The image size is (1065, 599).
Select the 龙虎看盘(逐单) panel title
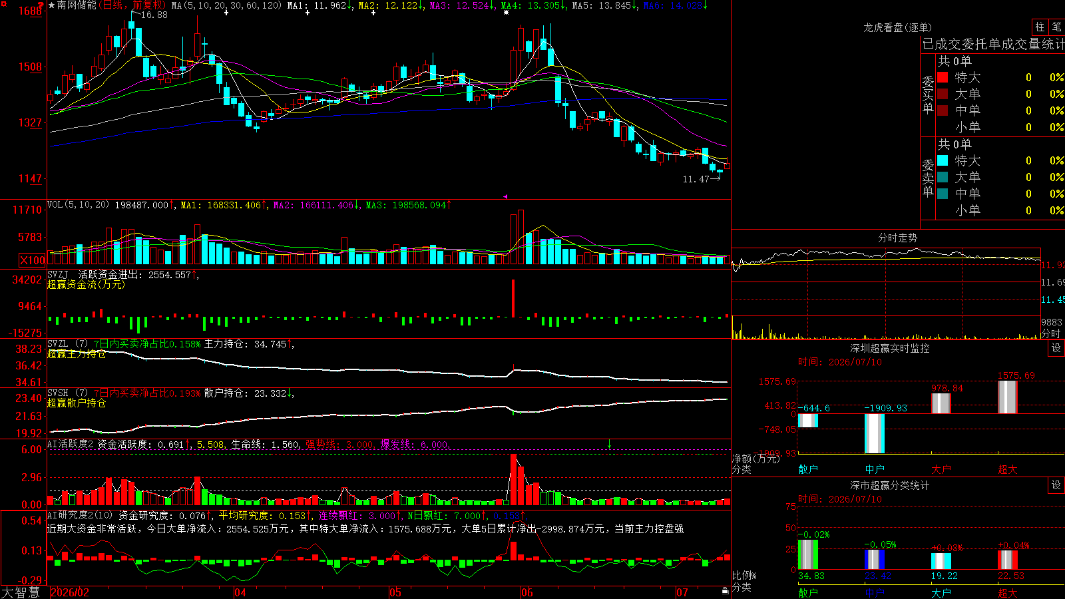click(x=898, y=27)
